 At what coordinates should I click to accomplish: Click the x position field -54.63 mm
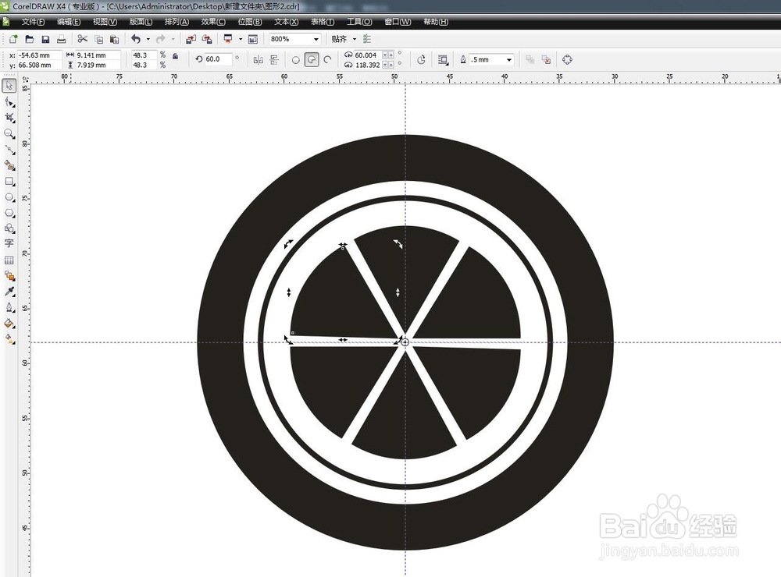39,55
